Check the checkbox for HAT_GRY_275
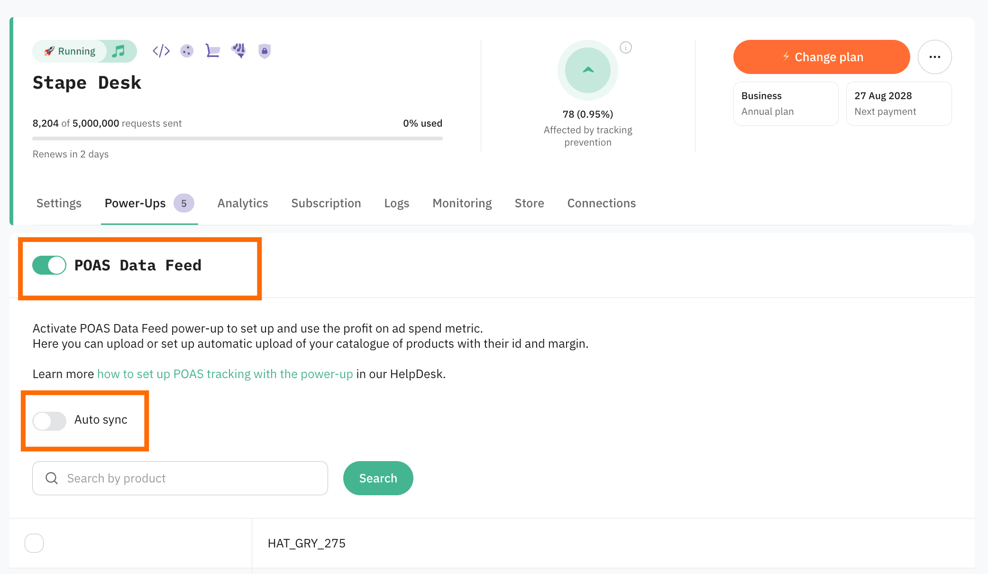988x574 pixels. [x=34, y=543]
